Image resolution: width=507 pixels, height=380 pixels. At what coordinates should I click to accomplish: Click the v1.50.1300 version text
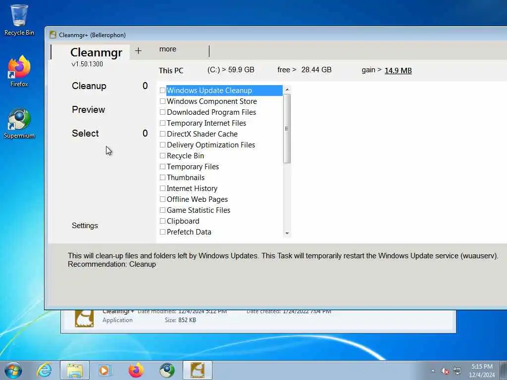pyautogui.click(x=87, y=64)
